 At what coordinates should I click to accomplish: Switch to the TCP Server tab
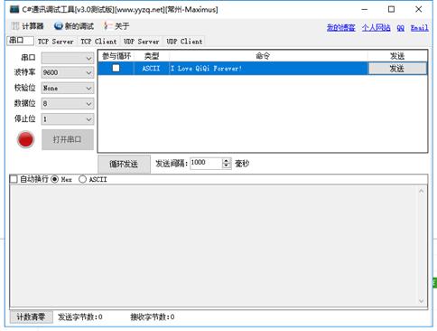56,42
